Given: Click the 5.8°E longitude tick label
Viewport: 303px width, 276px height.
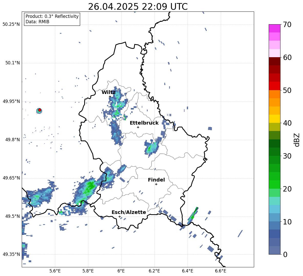Looking at the screenshot, I should (x=88, y=271).
